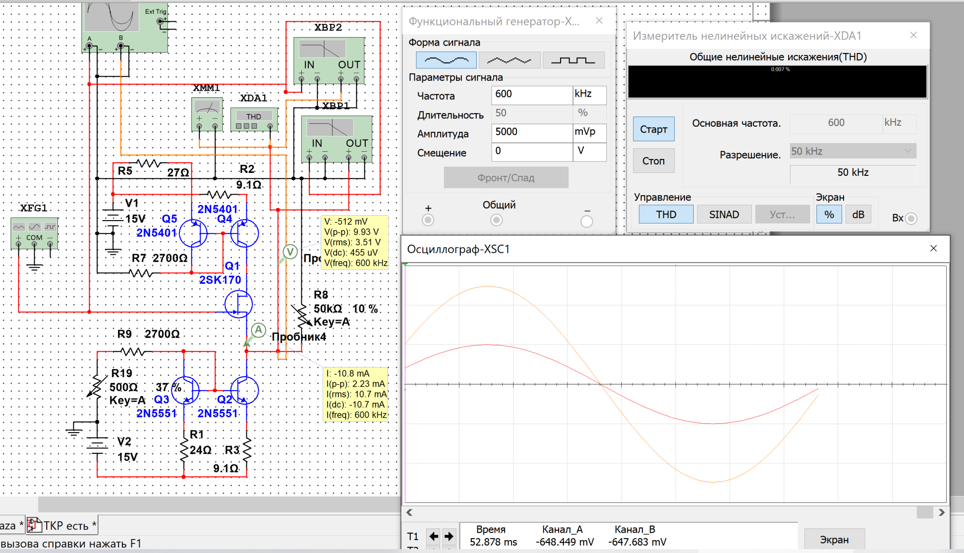Select transistor Q3 2N5551
The image size is (964, 553).
coord(186,390)
